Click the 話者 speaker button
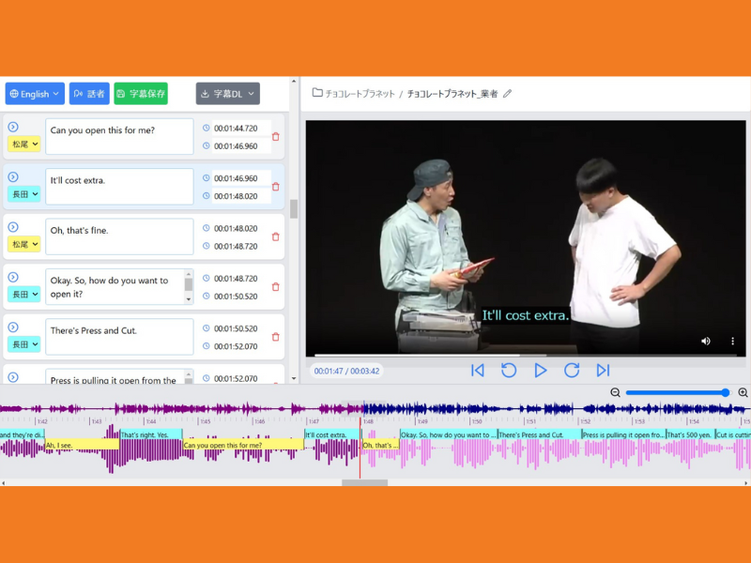This screenshot has height=563, width=751. pyautogui.click(x=89, y=94)
